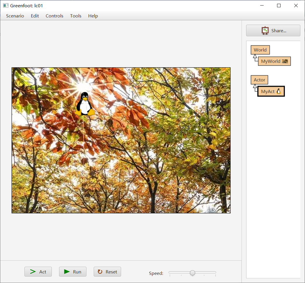Click the inheritance arrow under World
The image size is (305, 283).
pyautogui.click(x=255, y=56)
